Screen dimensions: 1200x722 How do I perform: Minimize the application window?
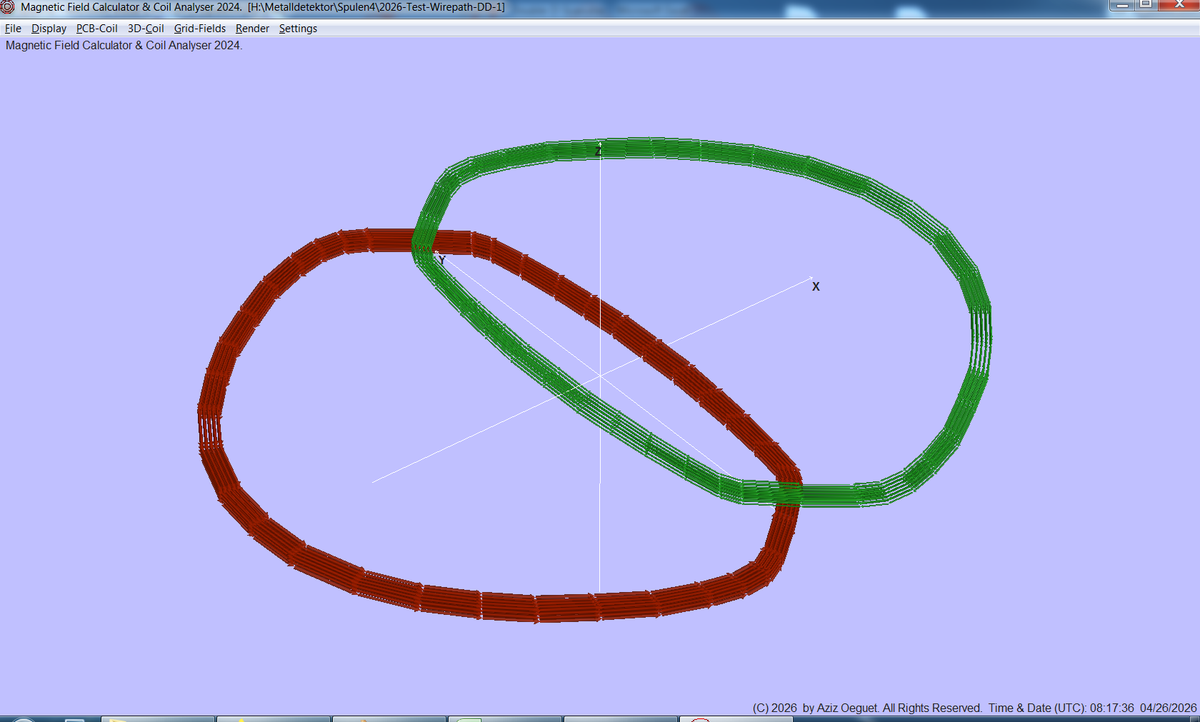[x=1123, y=6]
